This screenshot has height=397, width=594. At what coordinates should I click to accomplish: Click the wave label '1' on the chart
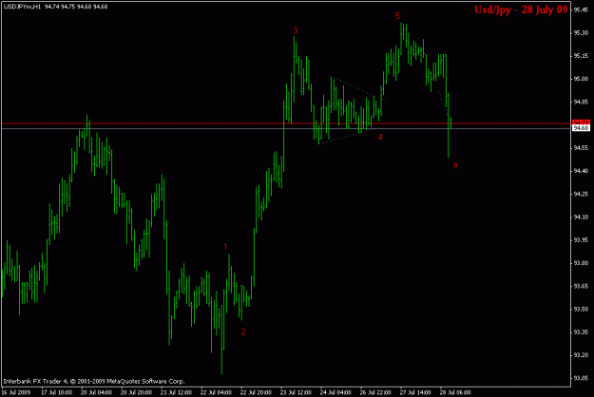(225, 247)
